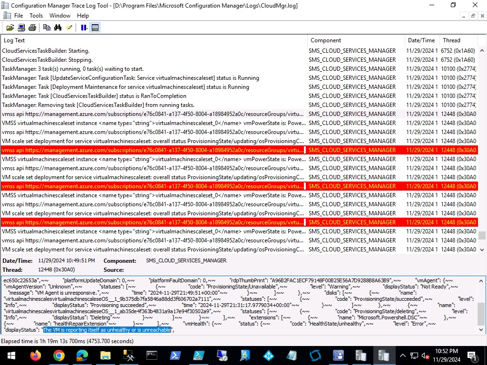Click the 'Elapsed time is 1h 19m 13s 700ms' status text
Viewport: 487px width, 365px height.
coord(68,341)
